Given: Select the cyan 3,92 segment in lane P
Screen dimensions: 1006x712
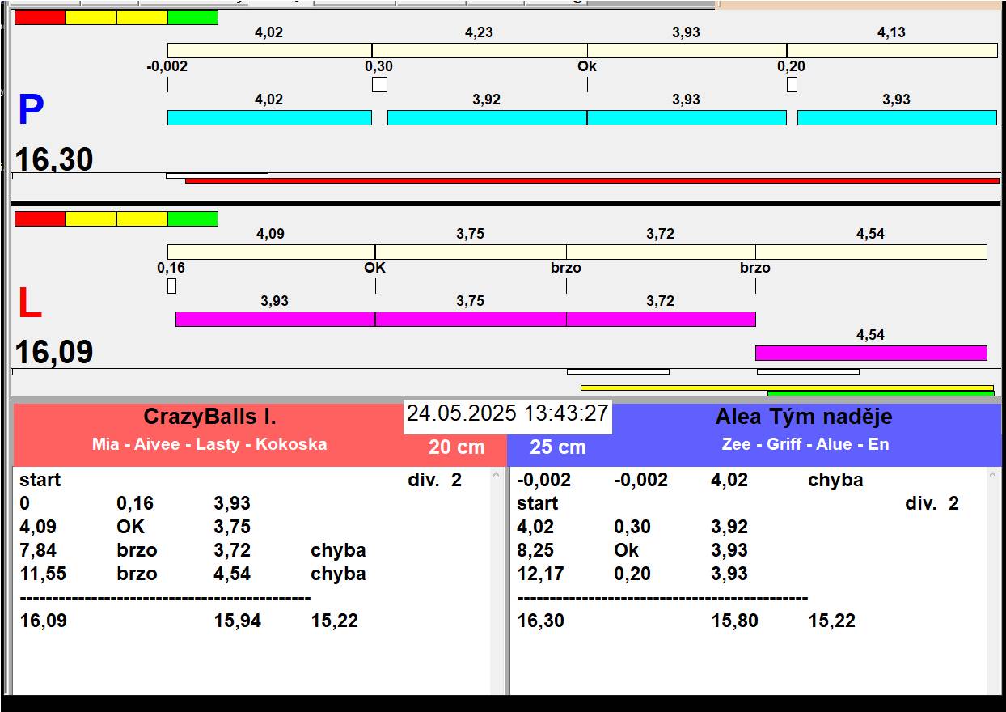Looking at the screenshot, I should tap(487, 117).
